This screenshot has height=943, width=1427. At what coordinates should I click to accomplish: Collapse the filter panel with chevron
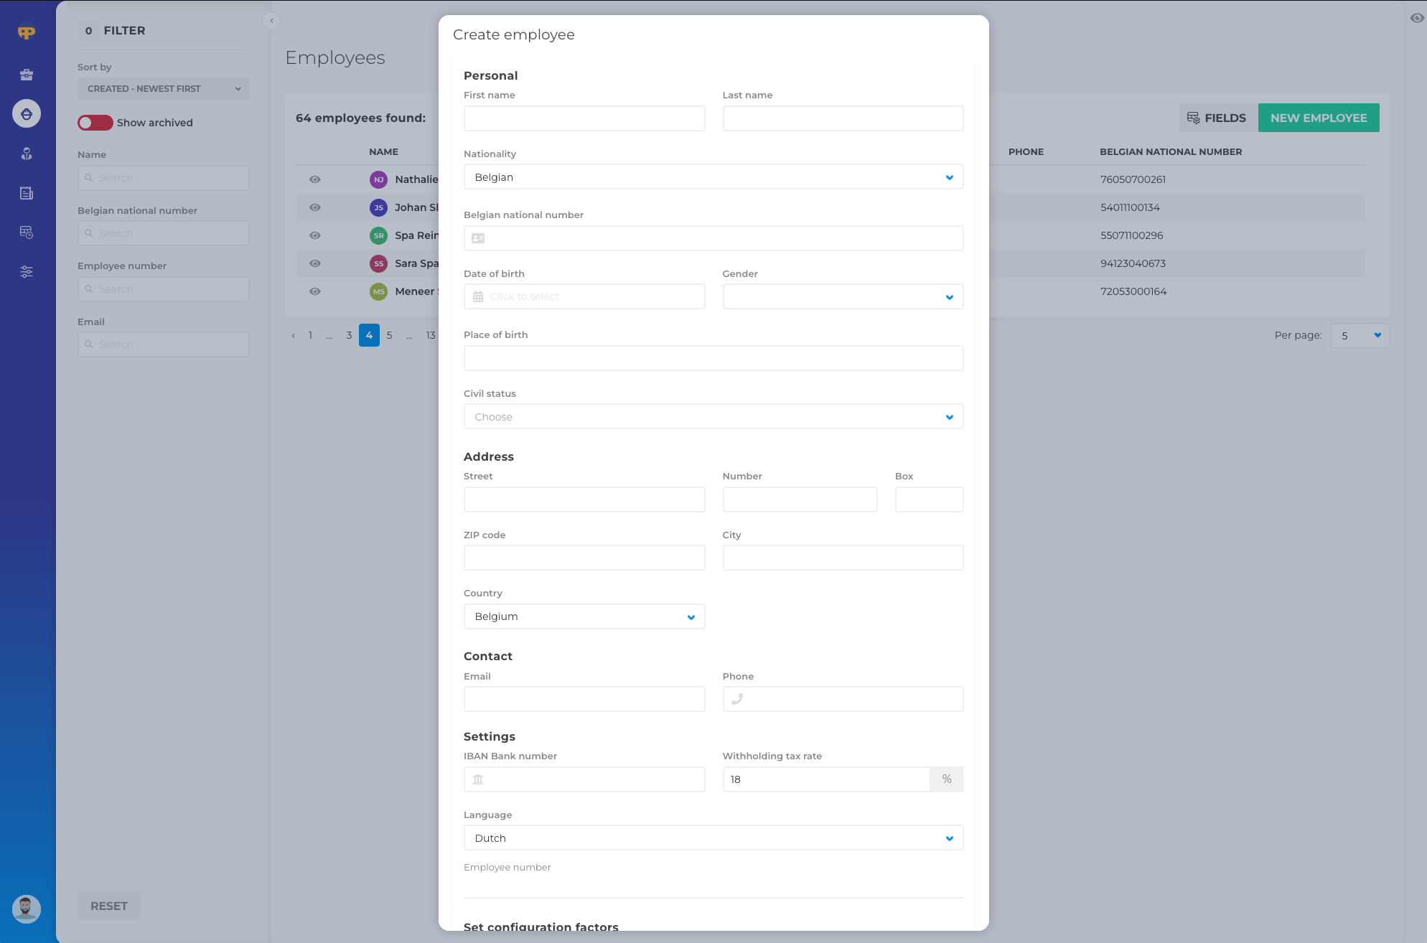[x=271, y=21]
